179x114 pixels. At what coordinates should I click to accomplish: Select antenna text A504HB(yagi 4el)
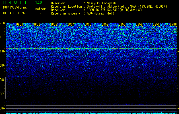pos(100,13)
